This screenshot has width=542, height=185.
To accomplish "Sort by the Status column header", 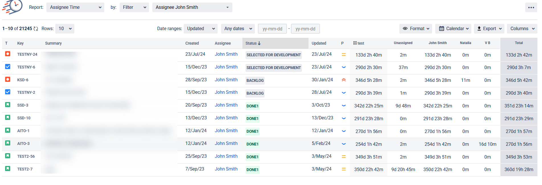I will click(x=253, y=43).
